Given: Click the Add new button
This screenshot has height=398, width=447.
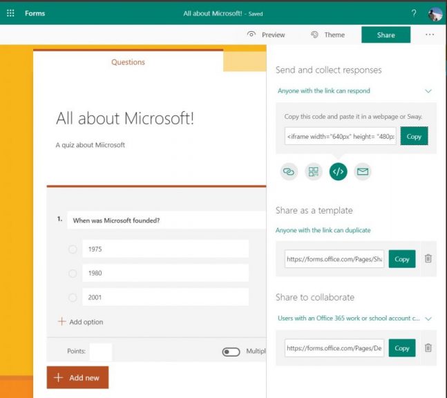Looking at the screenshot, I should (x=77, y=377).
